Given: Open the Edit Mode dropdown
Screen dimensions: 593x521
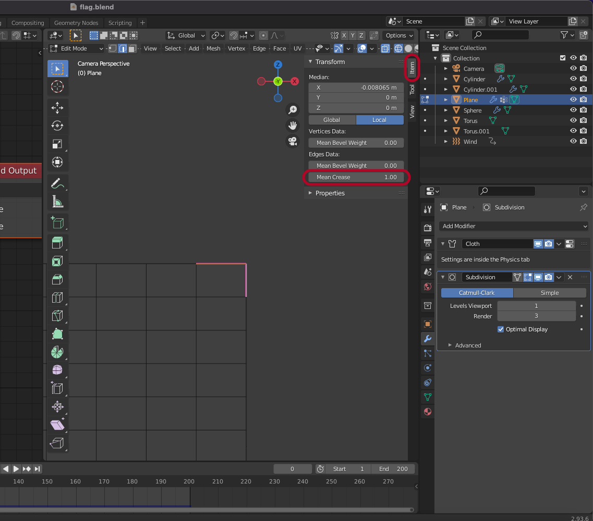Looking at the screenshot, I should [x=76, y=48].
